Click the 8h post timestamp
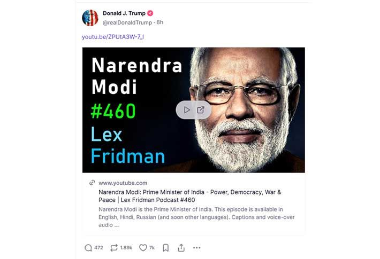380x259 pixels. tap(160, 23)
